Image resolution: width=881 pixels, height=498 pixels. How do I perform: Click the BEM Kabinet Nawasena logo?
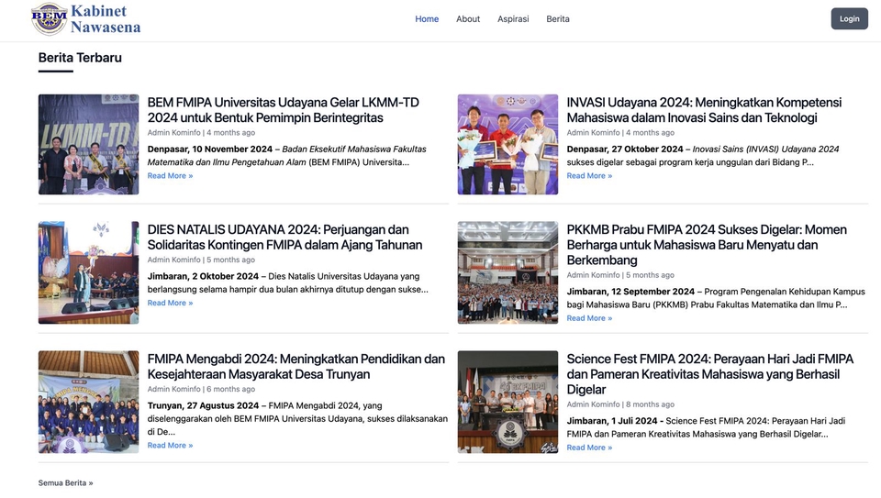[x=86, y=19]
